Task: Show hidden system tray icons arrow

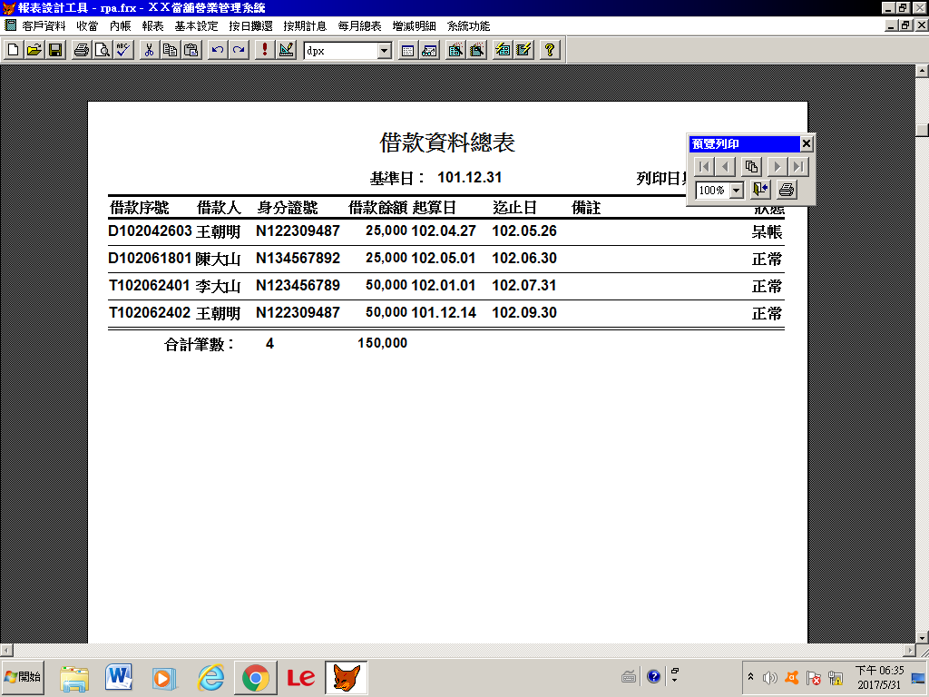Action: 750,677
